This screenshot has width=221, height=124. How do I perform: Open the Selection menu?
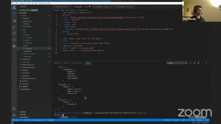[22, 3]
